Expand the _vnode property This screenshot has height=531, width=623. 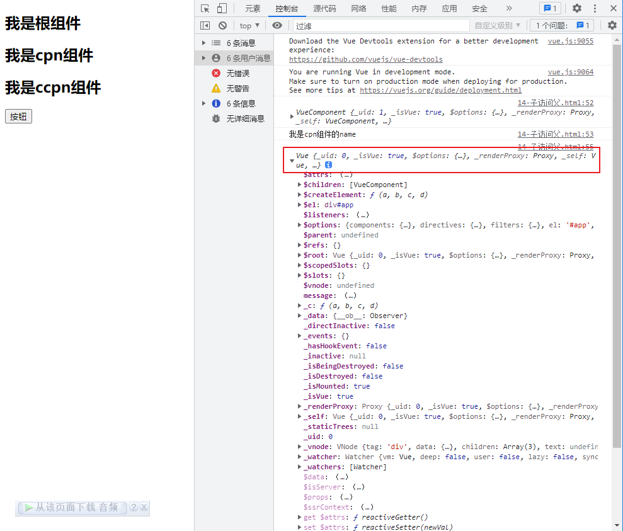click(x=300, y=447)
